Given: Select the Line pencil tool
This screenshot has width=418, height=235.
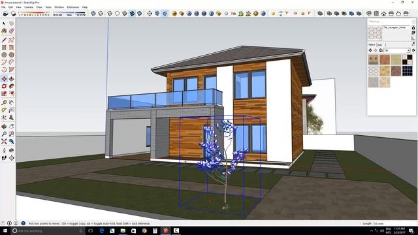Looking at the screenshot, I should coord(4,40).
